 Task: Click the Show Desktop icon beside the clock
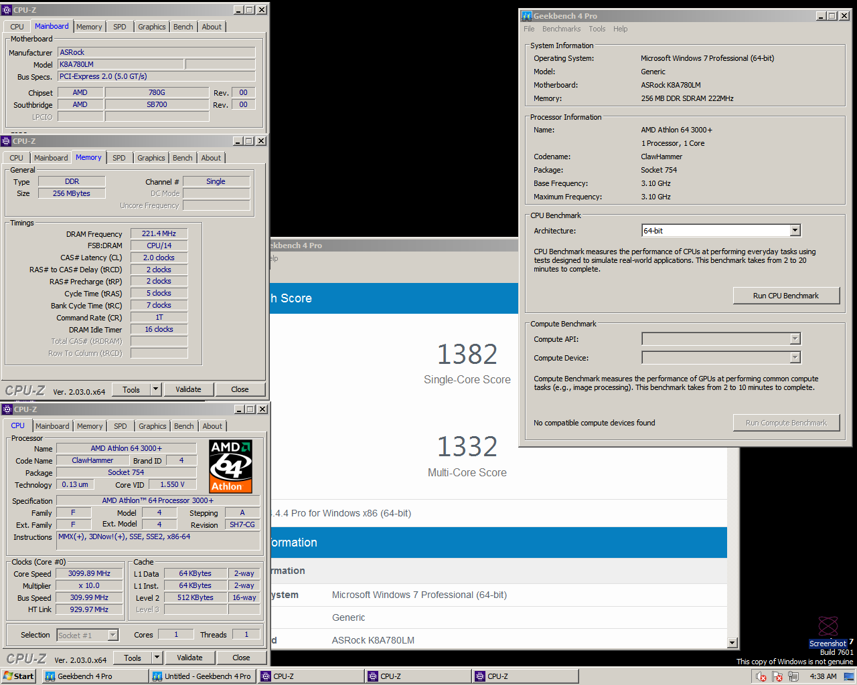[x=849, y=676]
